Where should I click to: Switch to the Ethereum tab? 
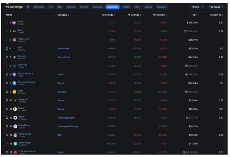[39, 7]
